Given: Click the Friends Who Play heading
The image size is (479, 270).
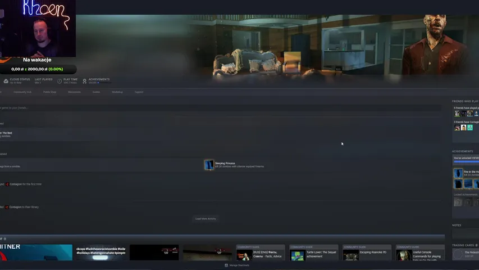Looking at the screenshot, I should click(x=466, y=101).
